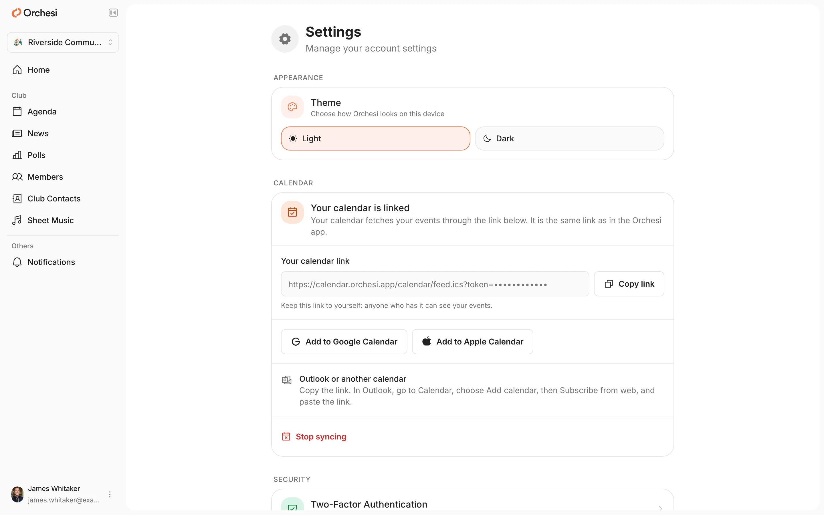824x515 pixels.
Task: Click the 'Keep this link to yourself' note
Action: 387,306
